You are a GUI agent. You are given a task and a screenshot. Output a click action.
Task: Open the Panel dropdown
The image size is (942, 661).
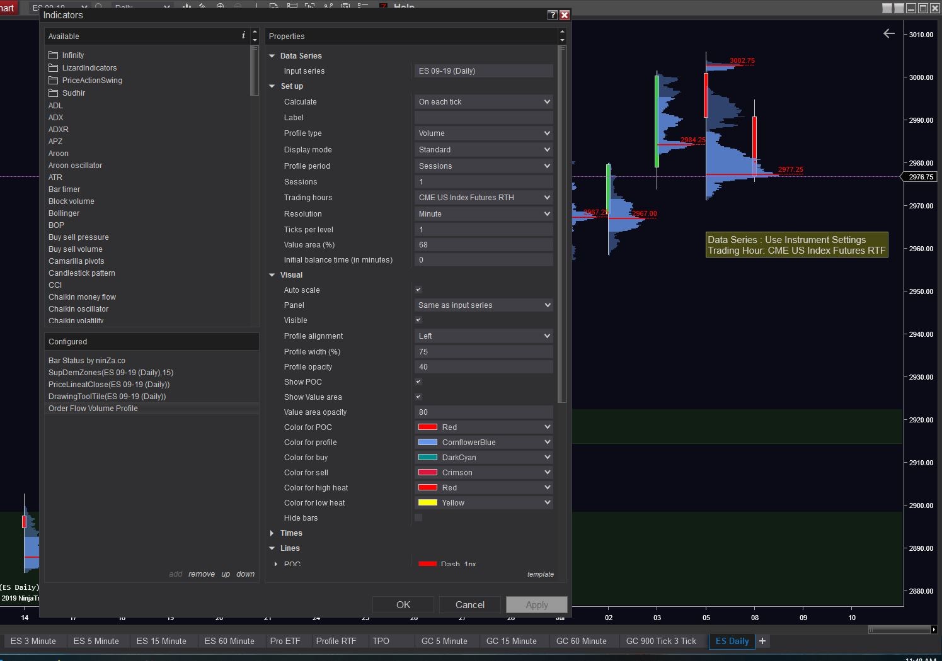click(484, 305)
